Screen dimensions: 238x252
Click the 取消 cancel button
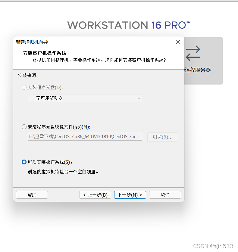[x=165, y=195]
